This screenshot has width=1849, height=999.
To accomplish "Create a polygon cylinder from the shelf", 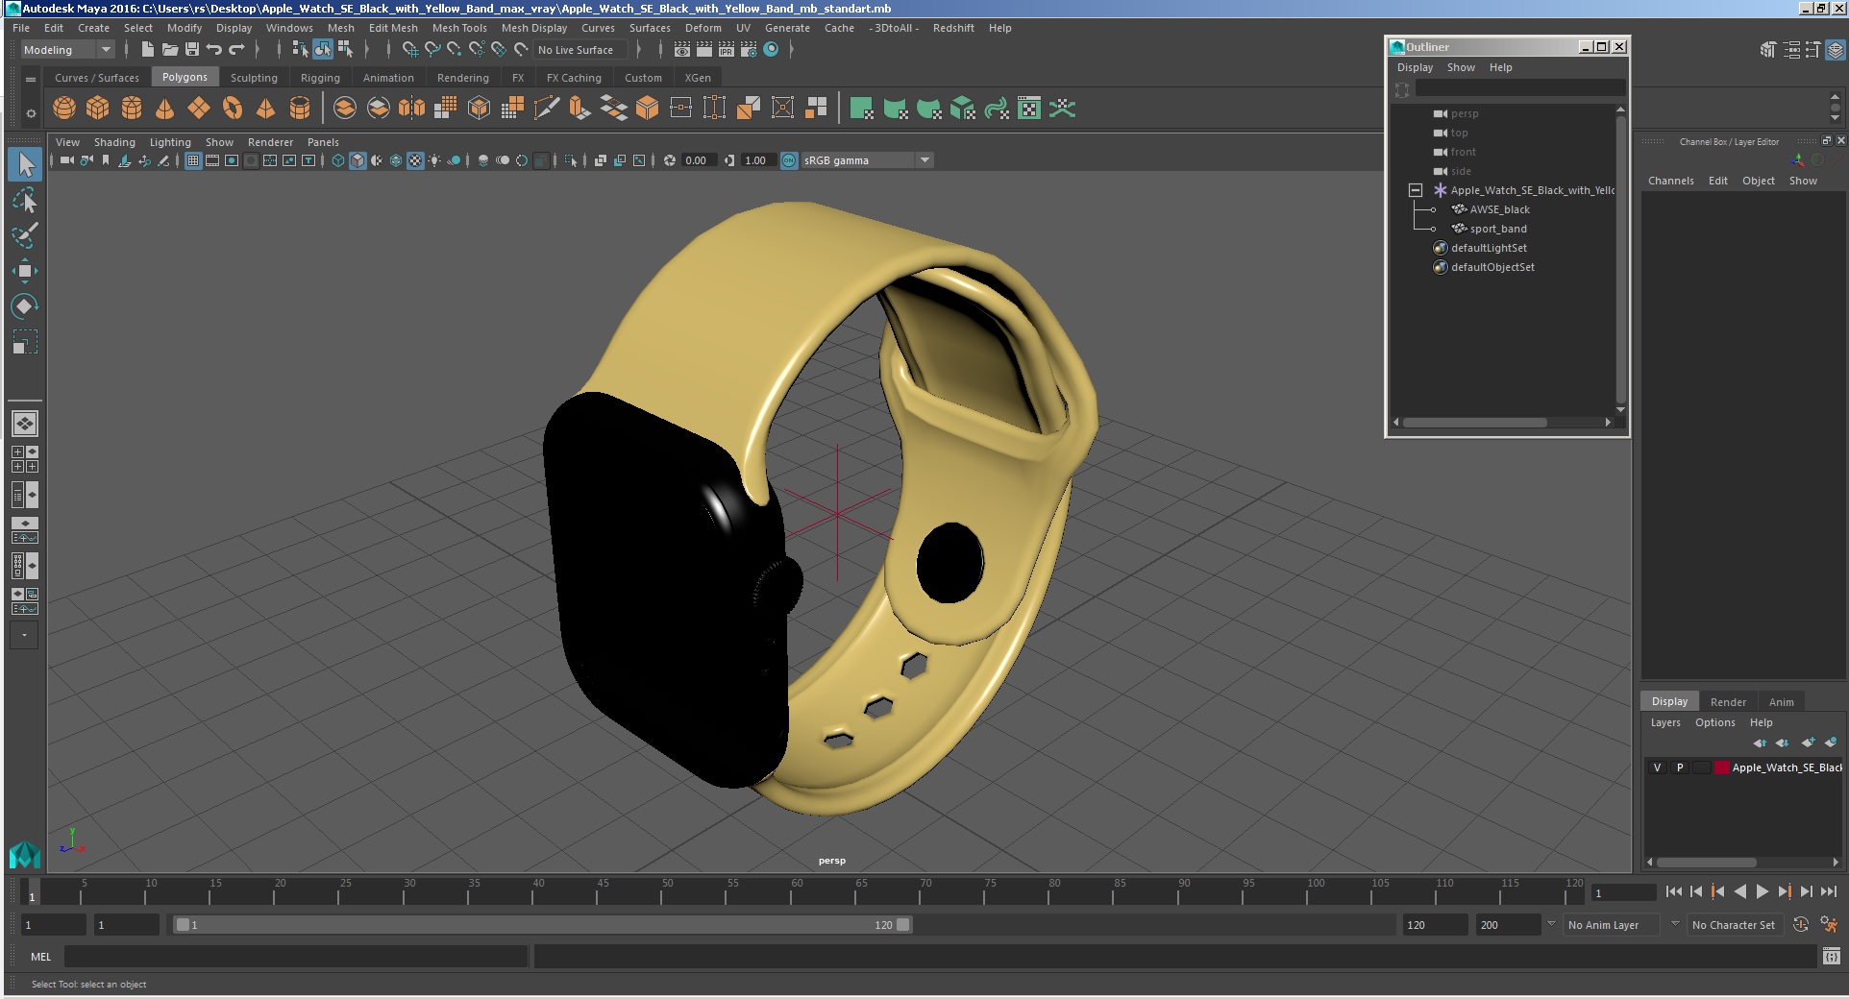I will pos(132,109).
